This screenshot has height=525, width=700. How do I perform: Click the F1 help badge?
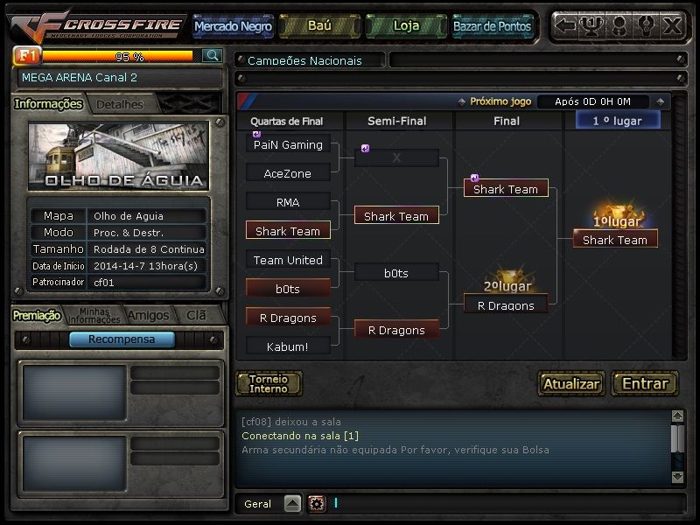pyautogui.click(x=27, y=55)
